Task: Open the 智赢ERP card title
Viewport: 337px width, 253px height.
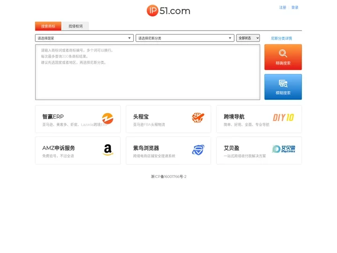Action: [x=53, y=117]
